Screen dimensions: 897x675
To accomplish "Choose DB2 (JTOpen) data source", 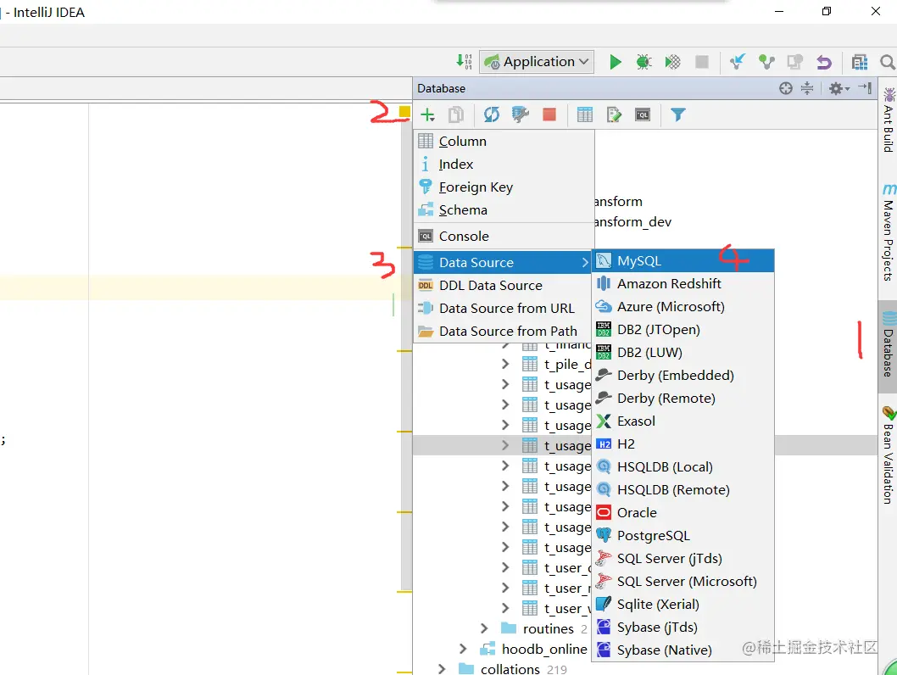I will pyautogui.click(x=683, y=330).
